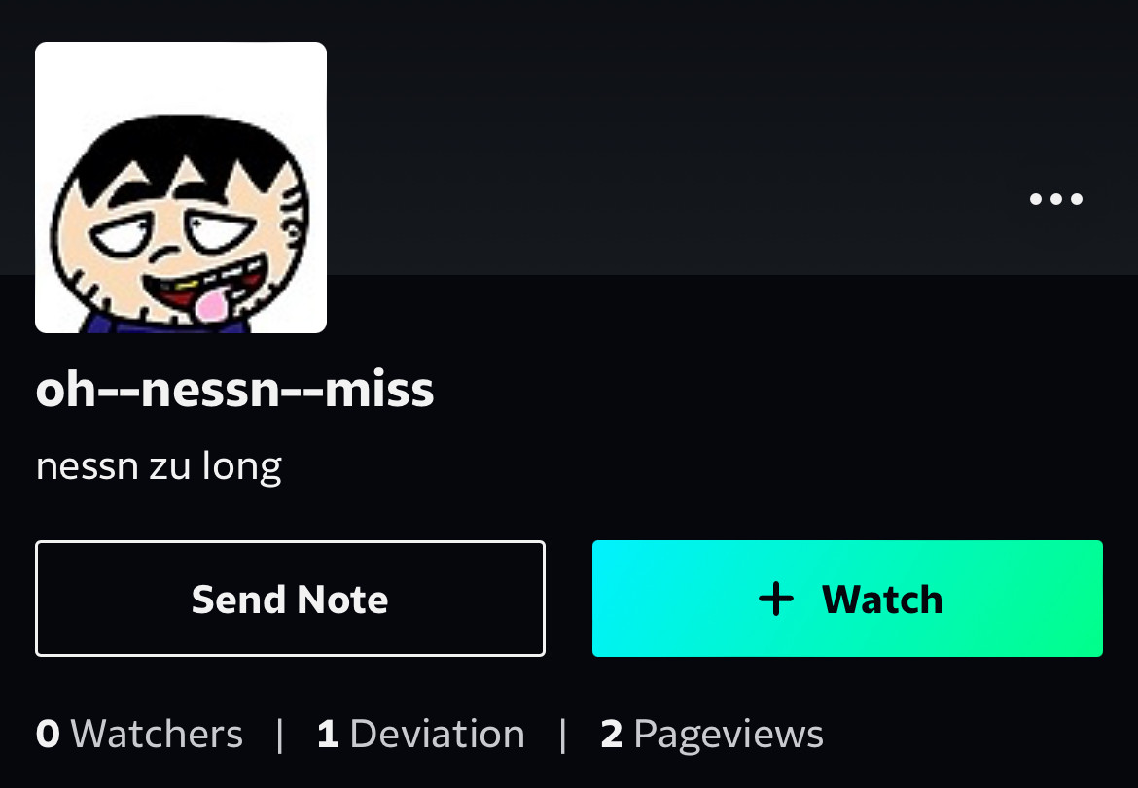Image resolution: width=1138 pixels, height=788 pixels.
Task: Click the pink tongue of the avatar character
Action: pyautogui.click(x=212, y=304)
